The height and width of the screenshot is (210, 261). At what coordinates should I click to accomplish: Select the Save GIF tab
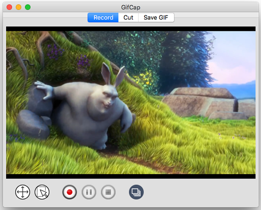coord(156,18)
